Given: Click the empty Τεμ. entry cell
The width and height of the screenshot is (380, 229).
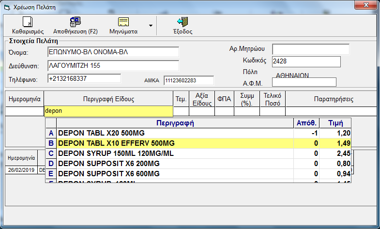Looking at the screenshot, I should tap(181, 111).
